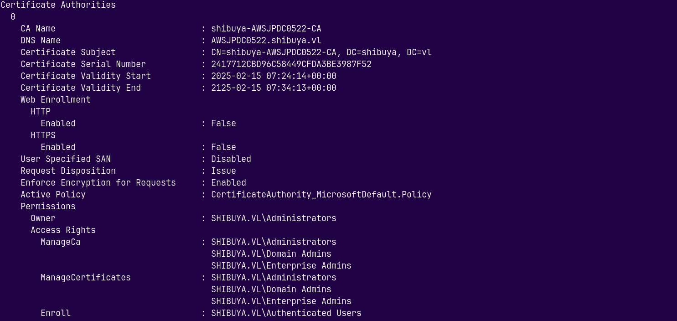The image size is (677, 321).
Task: Click the DNS name AWSJPDC0522.shibuya.vl
Action: coord(266,41)
